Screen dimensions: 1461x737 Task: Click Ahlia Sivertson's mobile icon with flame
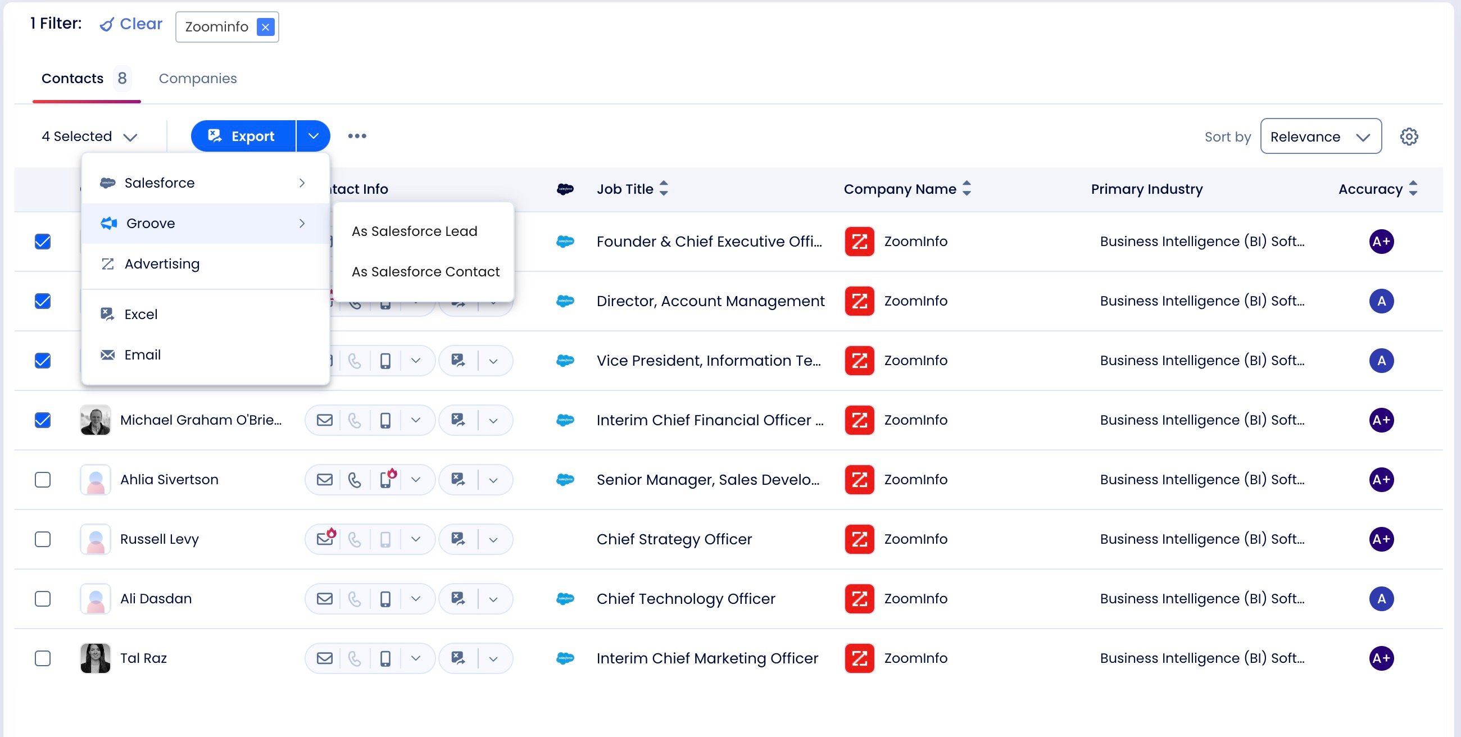coord(387,479)
